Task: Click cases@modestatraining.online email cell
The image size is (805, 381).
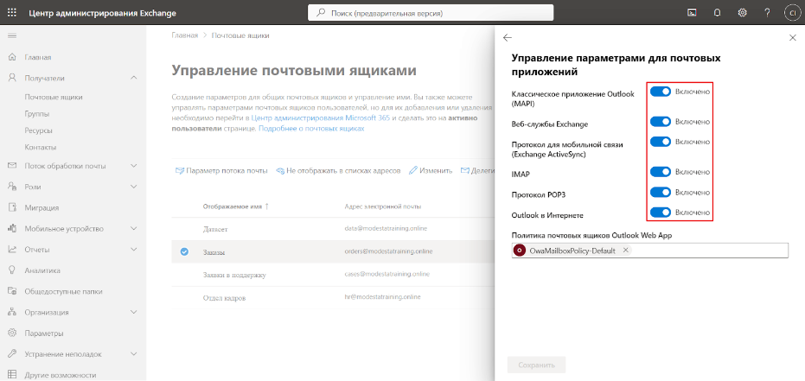Action: [387, 274]
